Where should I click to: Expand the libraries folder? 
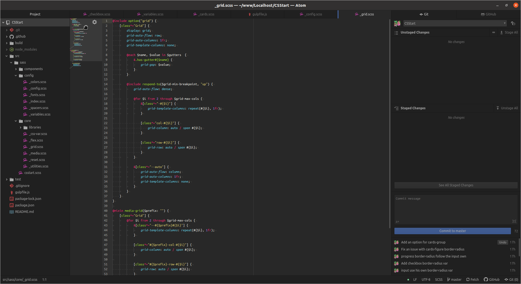point(21,127)
